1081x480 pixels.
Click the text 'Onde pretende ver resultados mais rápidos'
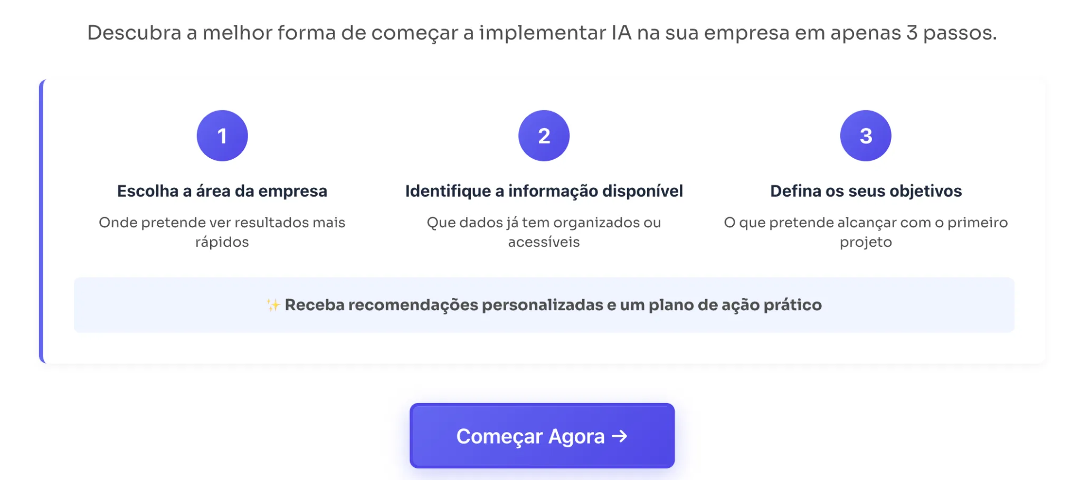(222, 232)
